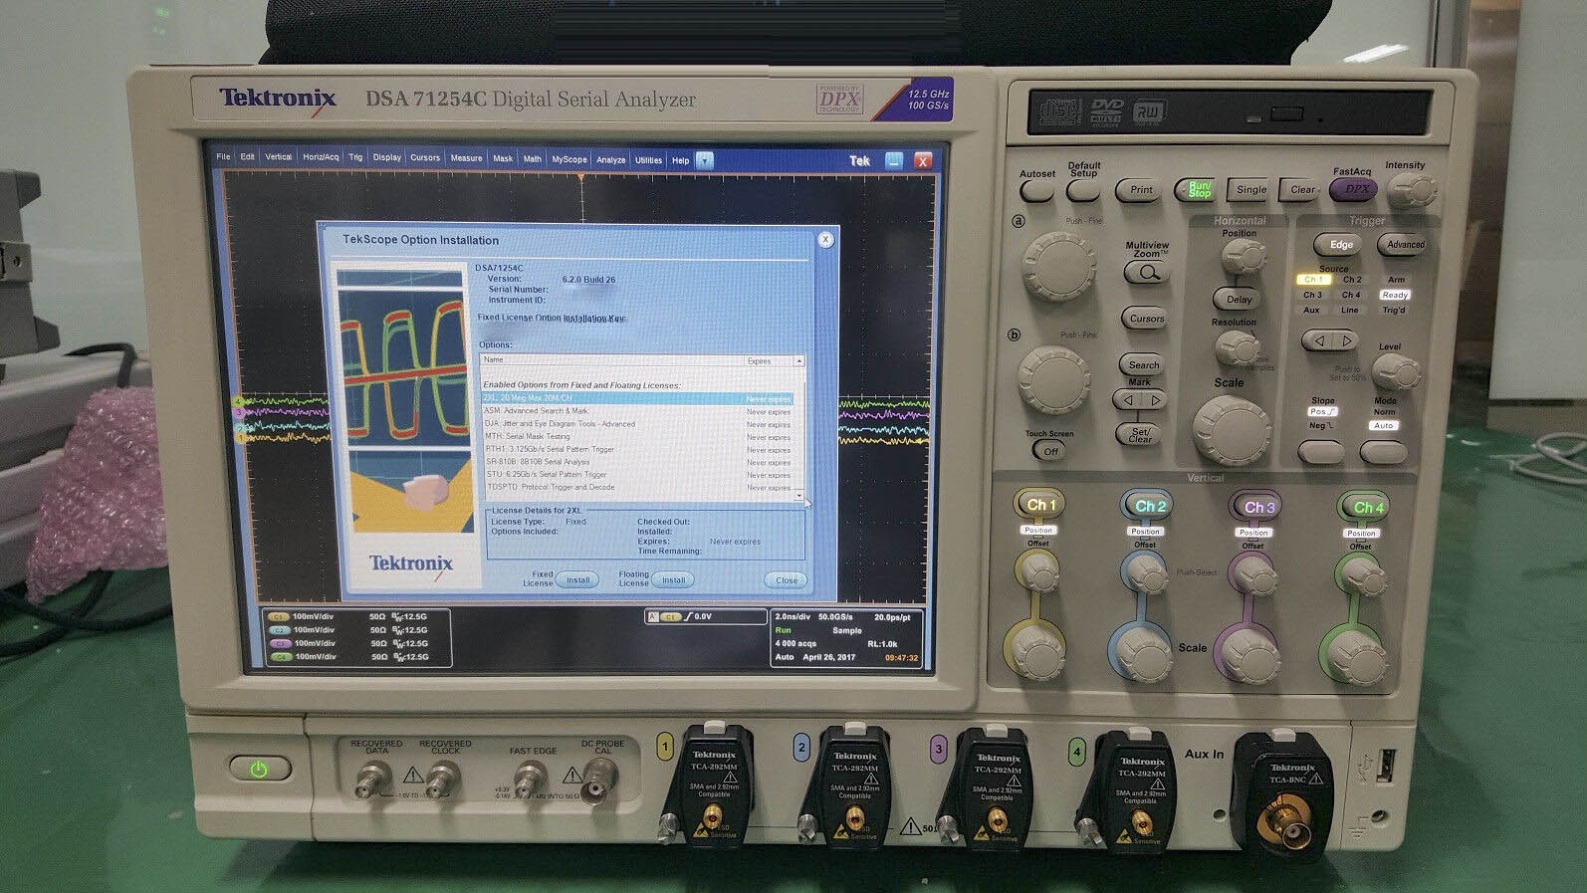Click the 09:47:32 clock readout
The width and height of the screenshot is (1587, 893).
[901, 658]
